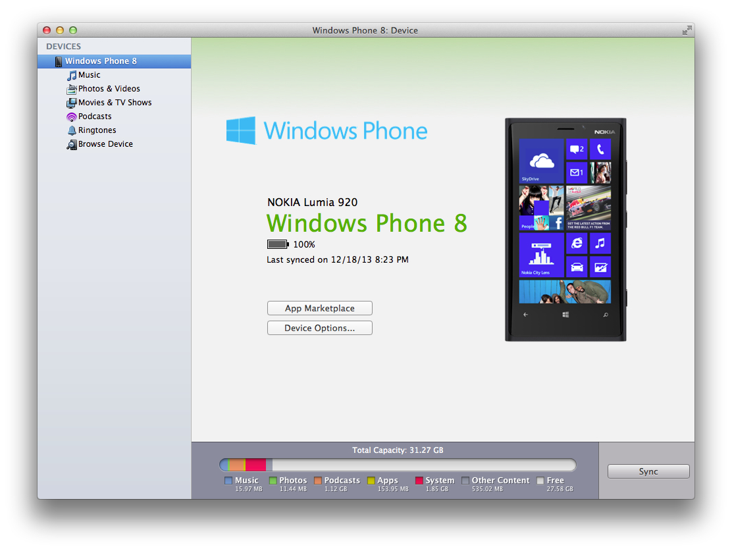
Task: Click the purple Podcasts icon
Action: point(72,117)
